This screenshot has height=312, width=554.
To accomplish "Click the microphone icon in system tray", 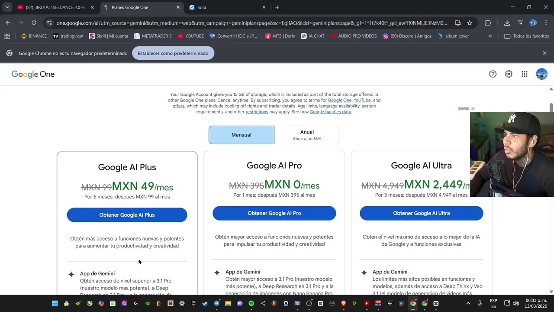I will click(x=480, y=303).
